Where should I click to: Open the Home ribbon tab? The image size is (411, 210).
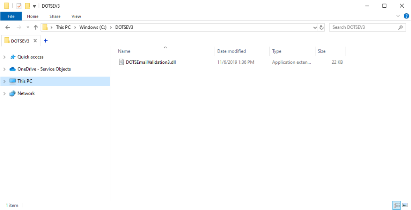click(x=33, y=16)
